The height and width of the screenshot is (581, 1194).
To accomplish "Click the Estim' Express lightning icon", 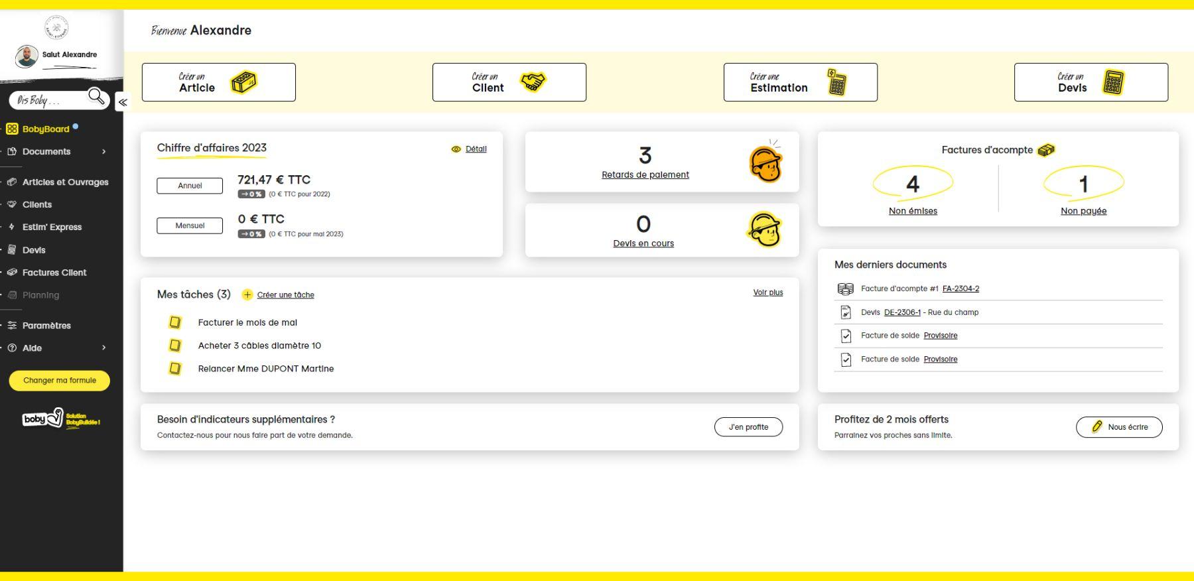I will click(12, 227).
